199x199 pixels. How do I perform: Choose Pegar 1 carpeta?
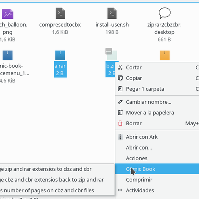pos(157,89)
